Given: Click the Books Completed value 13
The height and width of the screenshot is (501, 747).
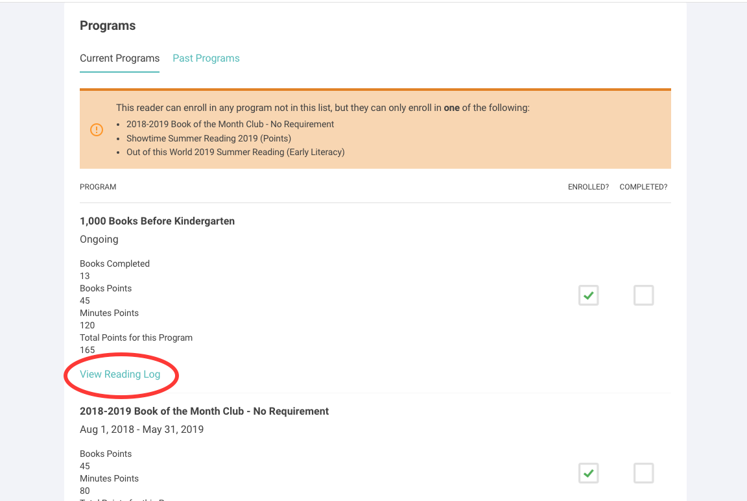Looking at the screenshot, I should tap(85, 276).
